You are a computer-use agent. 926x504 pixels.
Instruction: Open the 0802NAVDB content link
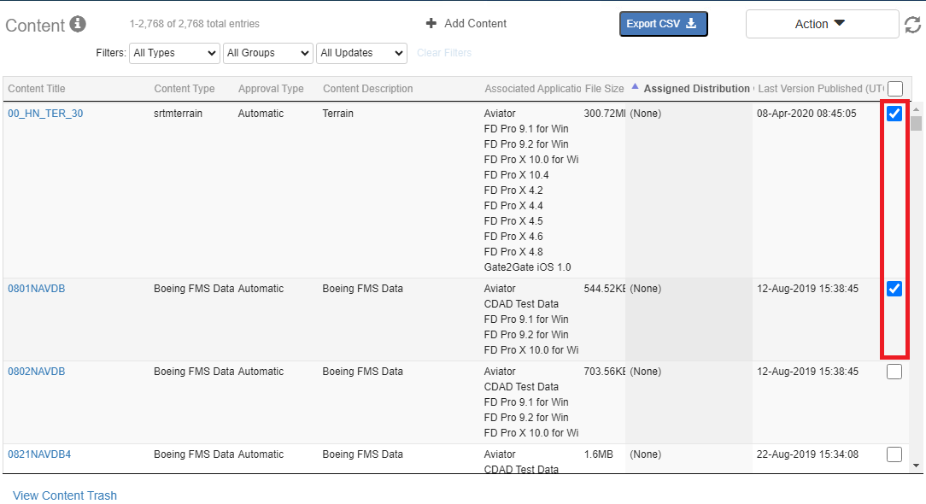coord(36,372)
